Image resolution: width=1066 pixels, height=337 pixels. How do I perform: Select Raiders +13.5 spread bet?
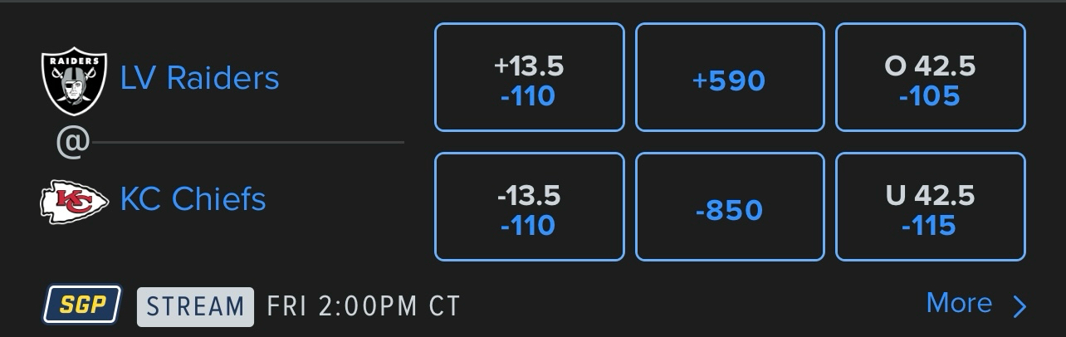click(529, 77)
